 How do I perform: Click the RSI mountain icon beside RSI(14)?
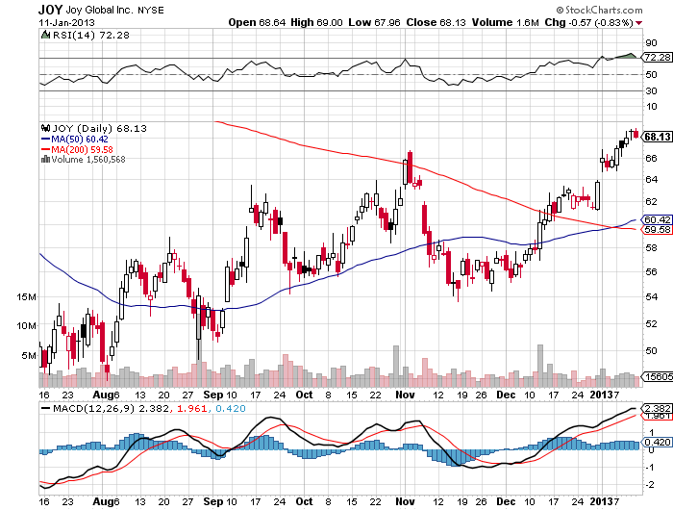point(45,35)
